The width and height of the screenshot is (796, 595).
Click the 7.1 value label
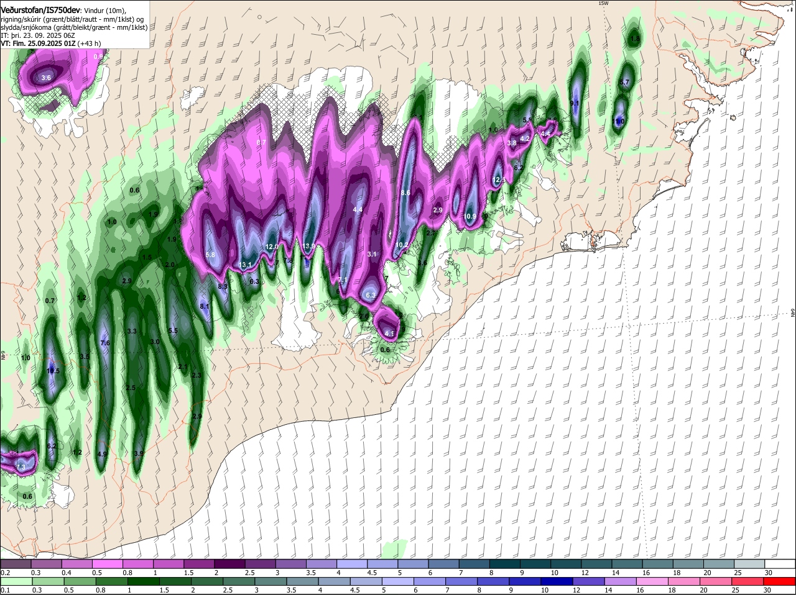pos(343,280)
